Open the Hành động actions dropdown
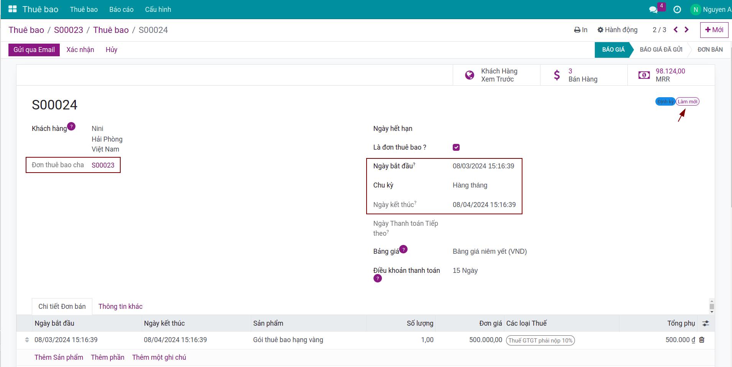This screenshot has height=367, width=732. tap(617, 30)
